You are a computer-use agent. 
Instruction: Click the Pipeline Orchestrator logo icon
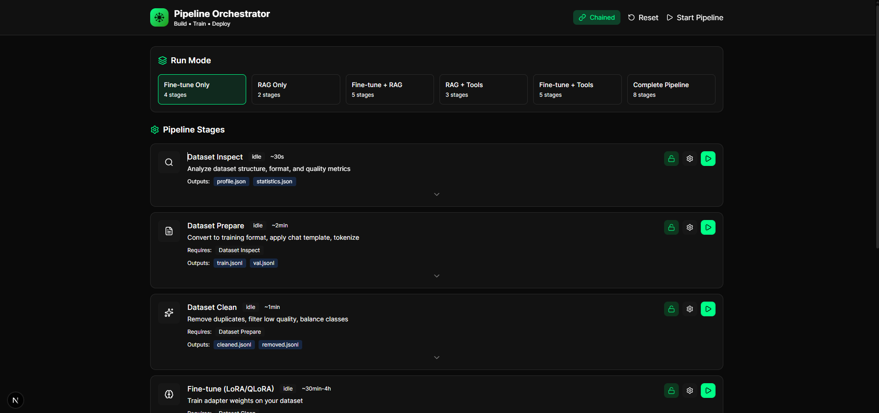[159, 17]
